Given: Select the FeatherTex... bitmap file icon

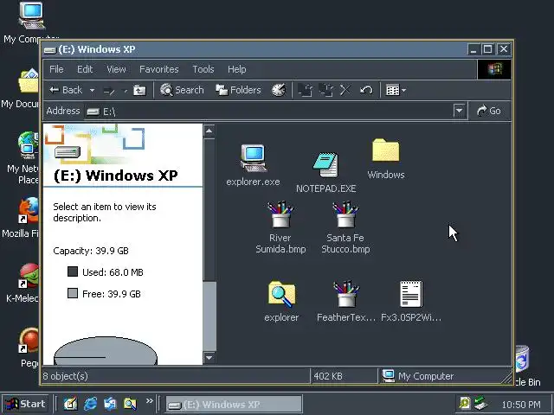Looking at the screenshot, I should 346,301.
